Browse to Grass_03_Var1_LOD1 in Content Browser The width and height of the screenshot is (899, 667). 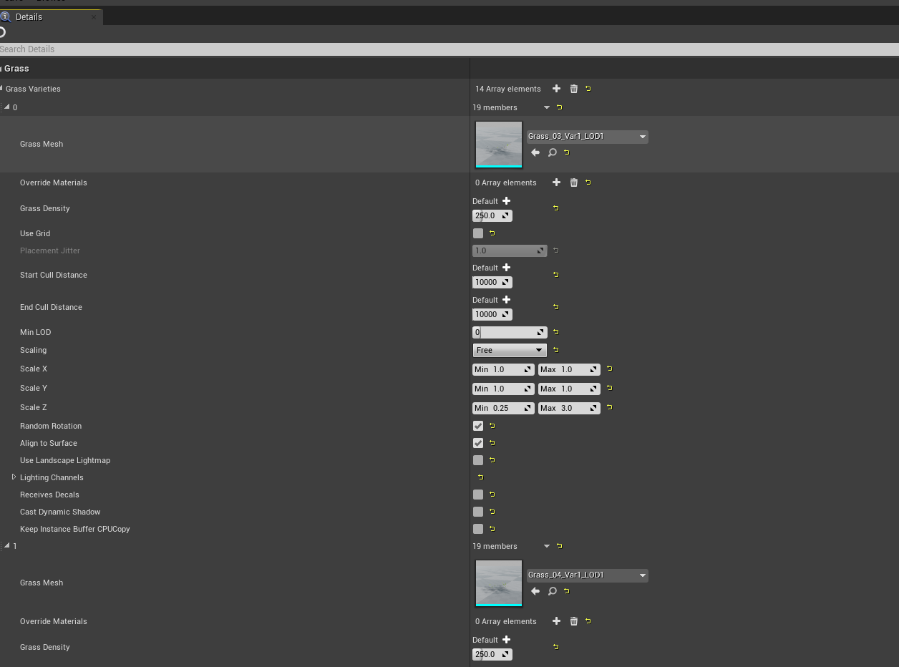click(553, 152)
